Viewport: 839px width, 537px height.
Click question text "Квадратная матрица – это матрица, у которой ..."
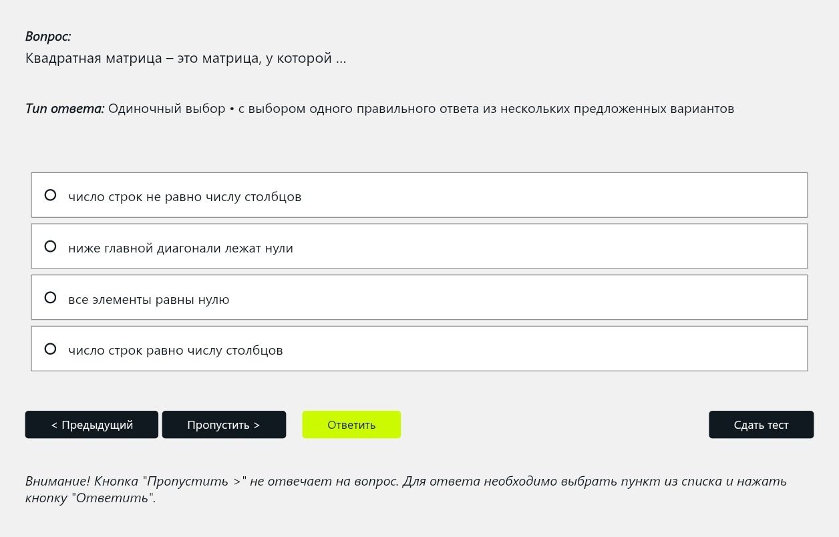[x=186, y=58]
